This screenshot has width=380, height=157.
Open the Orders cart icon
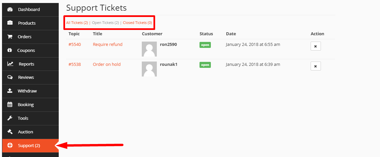10,37
